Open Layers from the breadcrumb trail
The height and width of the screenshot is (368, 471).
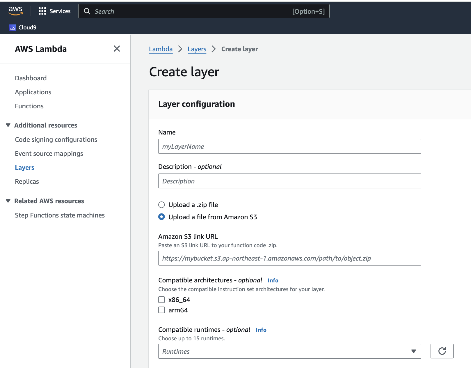[197, 49]
